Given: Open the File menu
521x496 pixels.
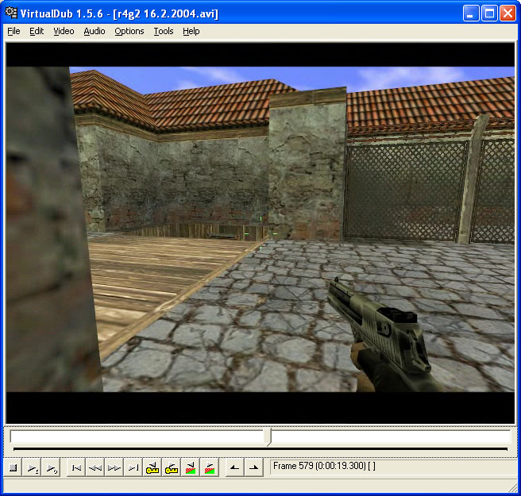Looking at the screenshot, I should [14, 31].
